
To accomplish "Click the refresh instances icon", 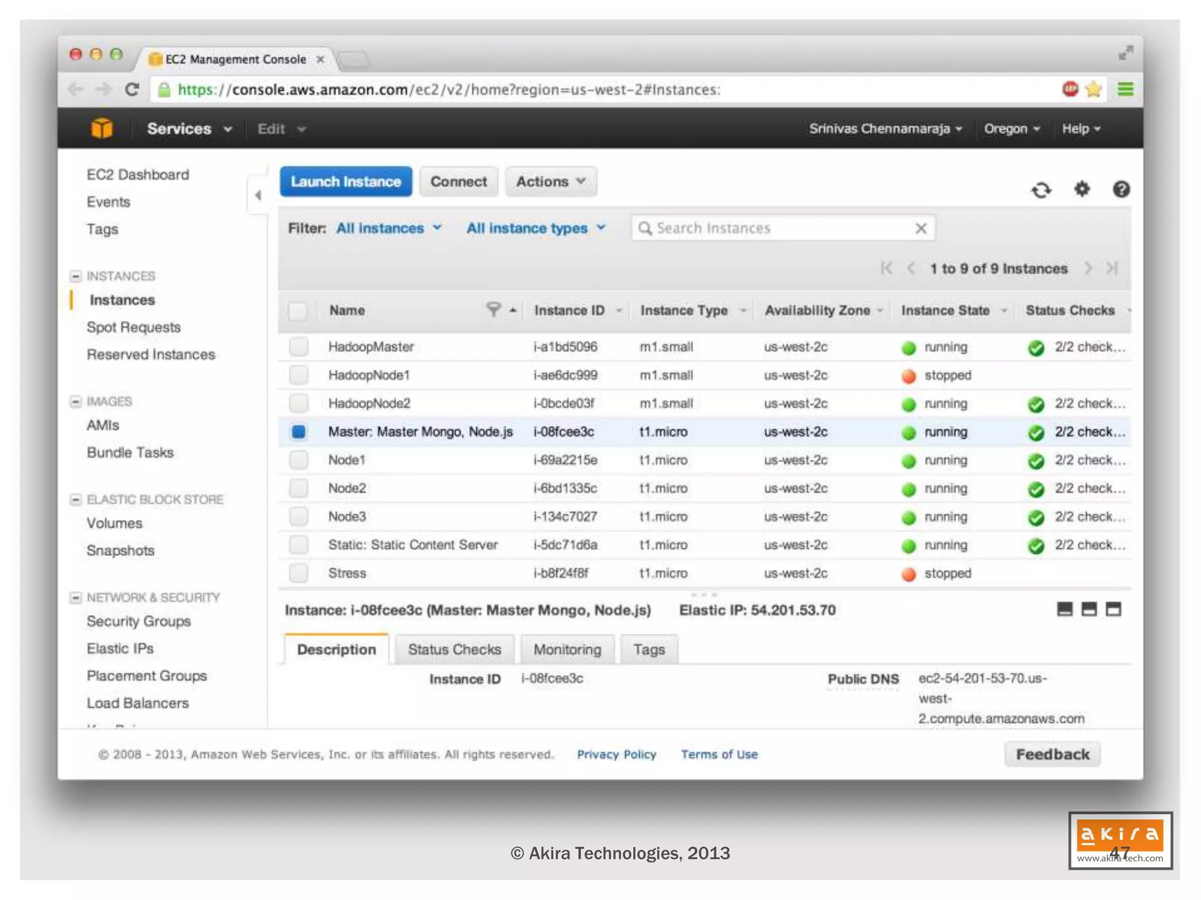I will 1041,190.
